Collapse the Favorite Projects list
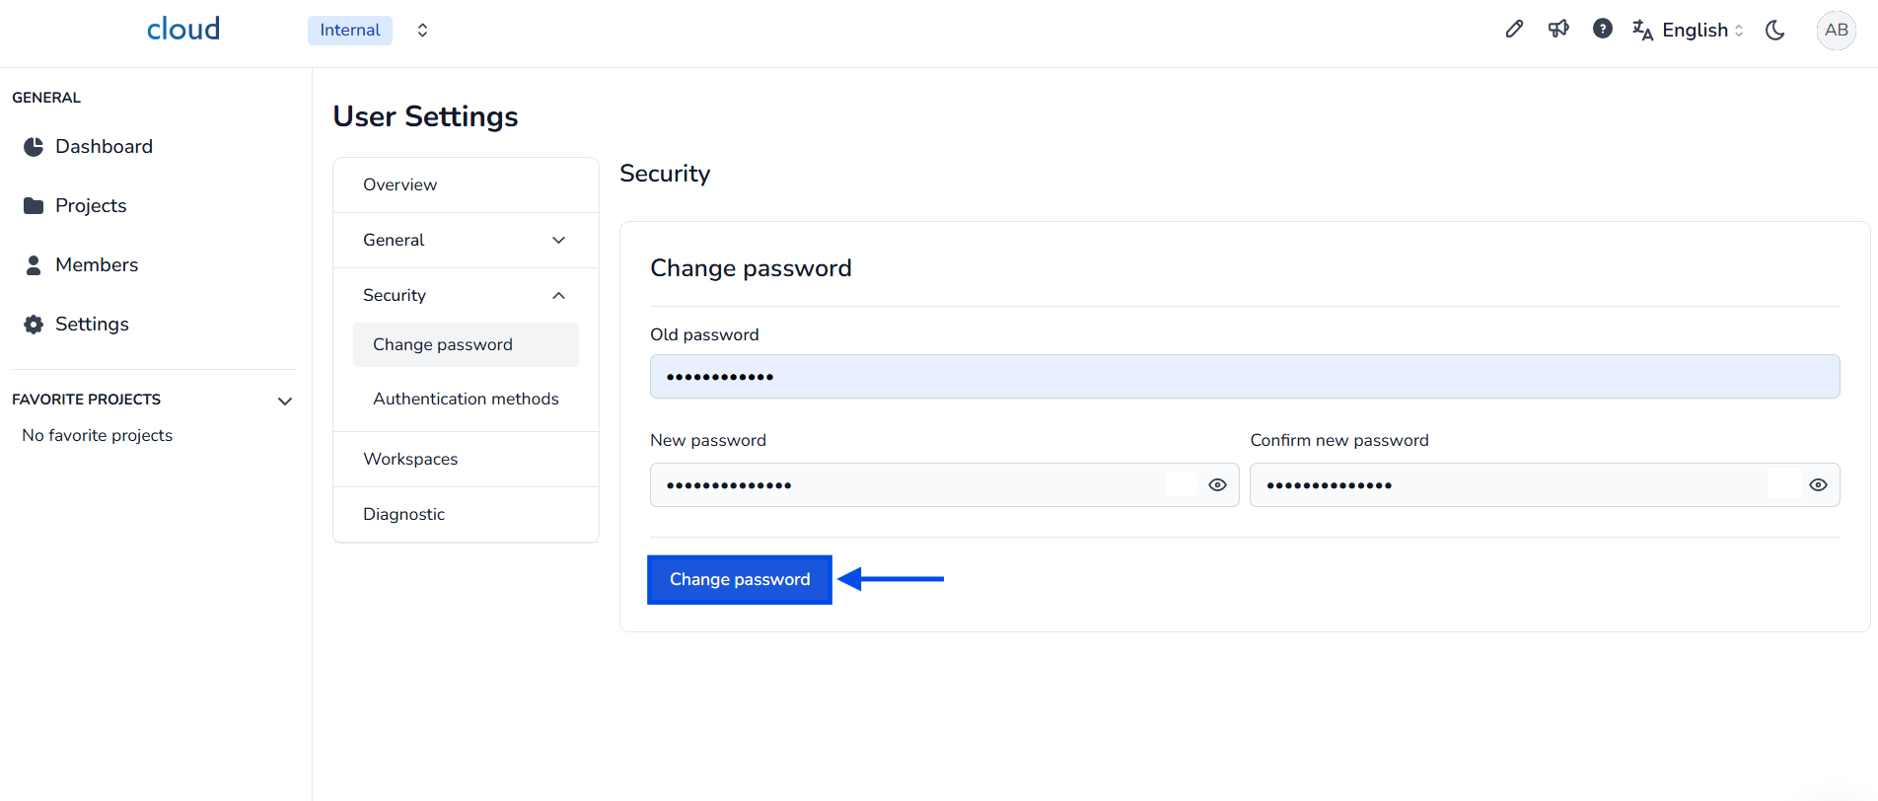The image size is (1878, 801). click(x=285, y=401)
